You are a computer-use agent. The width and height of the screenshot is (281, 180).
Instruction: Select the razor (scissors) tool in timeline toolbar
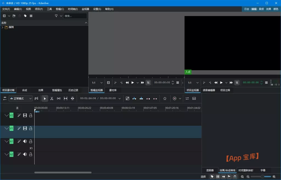pos(52,99)
